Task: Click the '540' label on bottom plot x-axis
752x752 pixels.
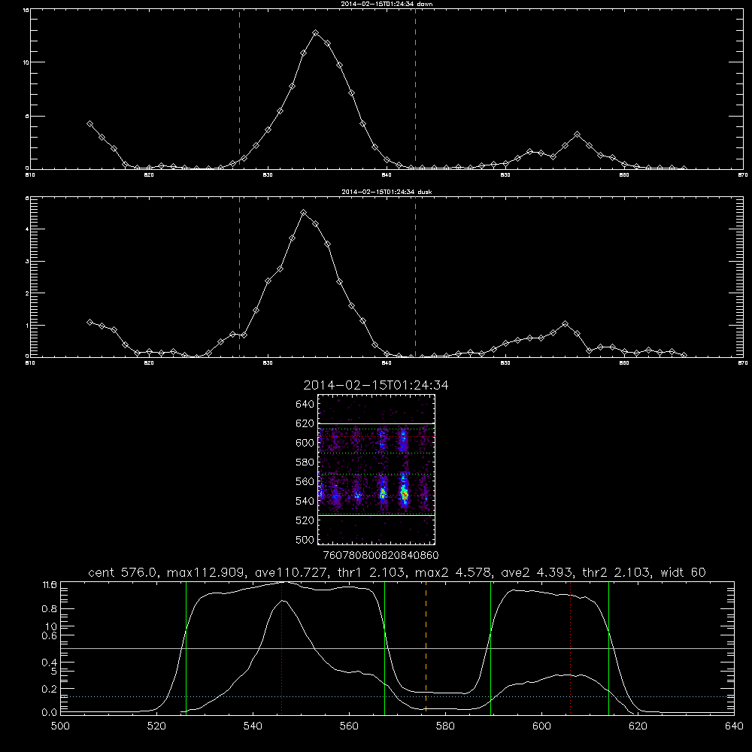Action: pyautogui.click(x=253, y=726)
